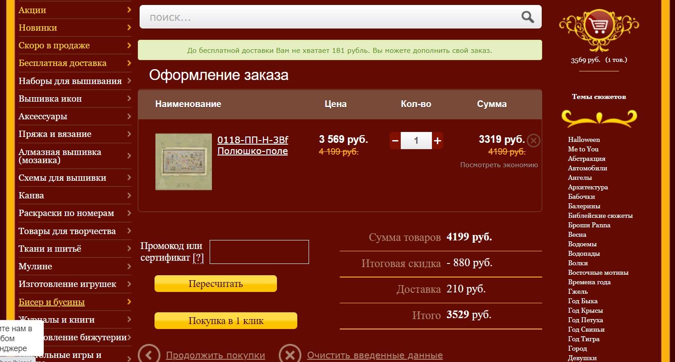Expand the Мулине category chevron
Image resolution: width=675 pixels, height=362 pixels.
(129, 266)
